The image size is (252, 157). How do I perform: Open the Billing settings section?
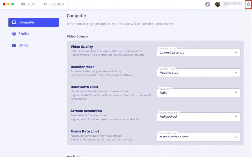(24, 45)
